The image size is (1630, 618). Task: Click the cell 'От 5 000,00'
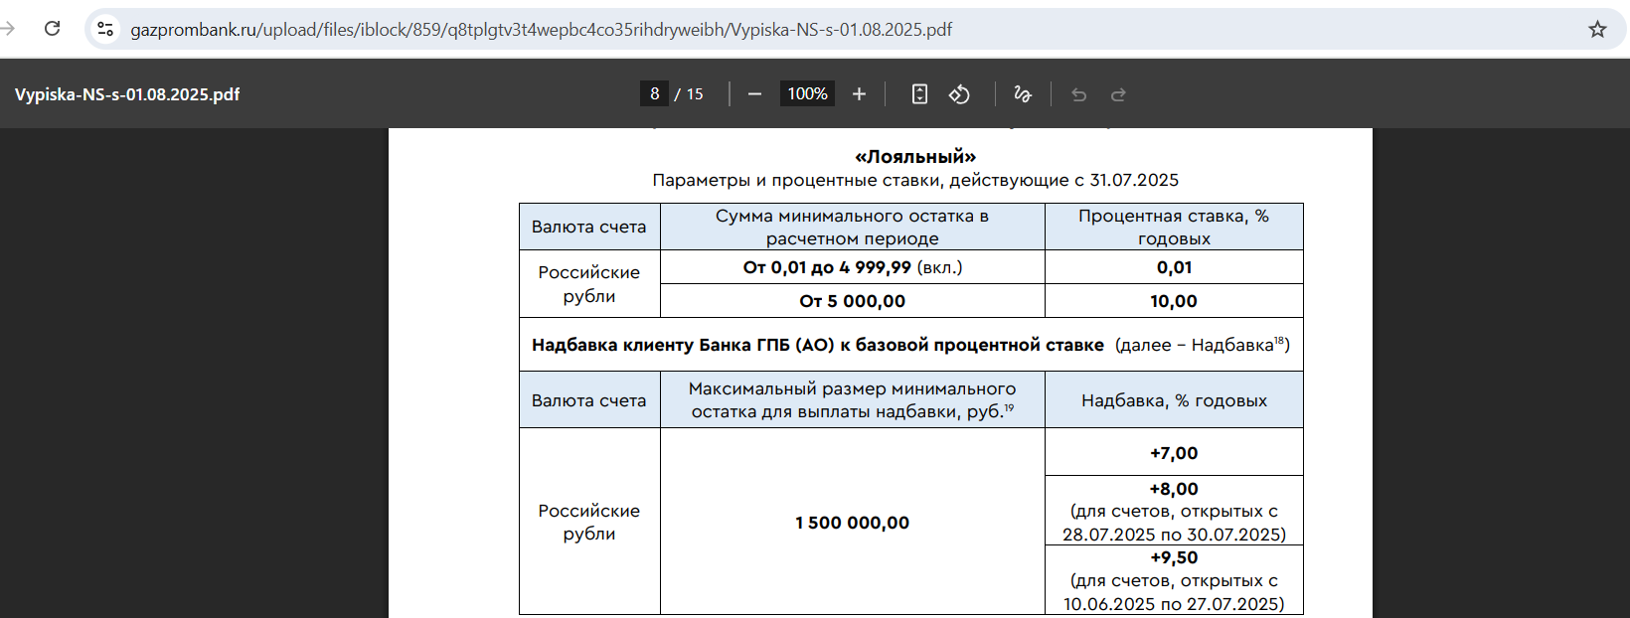(853, 301)
